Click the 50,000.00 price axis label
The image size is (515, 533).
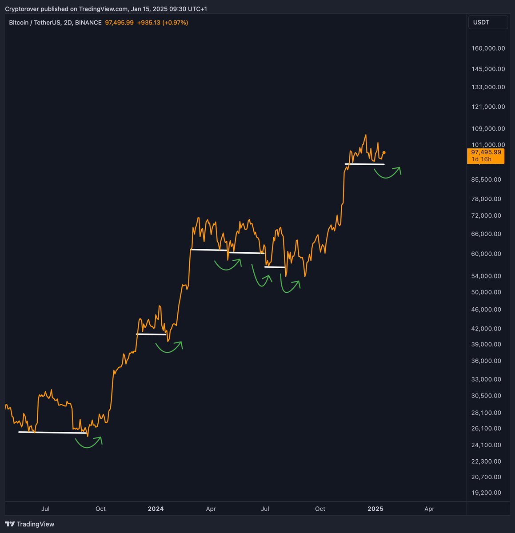[x=486, y=292]
